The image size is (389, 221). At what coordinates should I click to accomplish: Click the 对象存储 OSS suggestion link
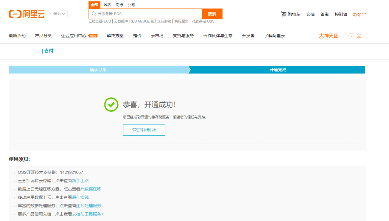pyautogui.click(x=203, y=21)
